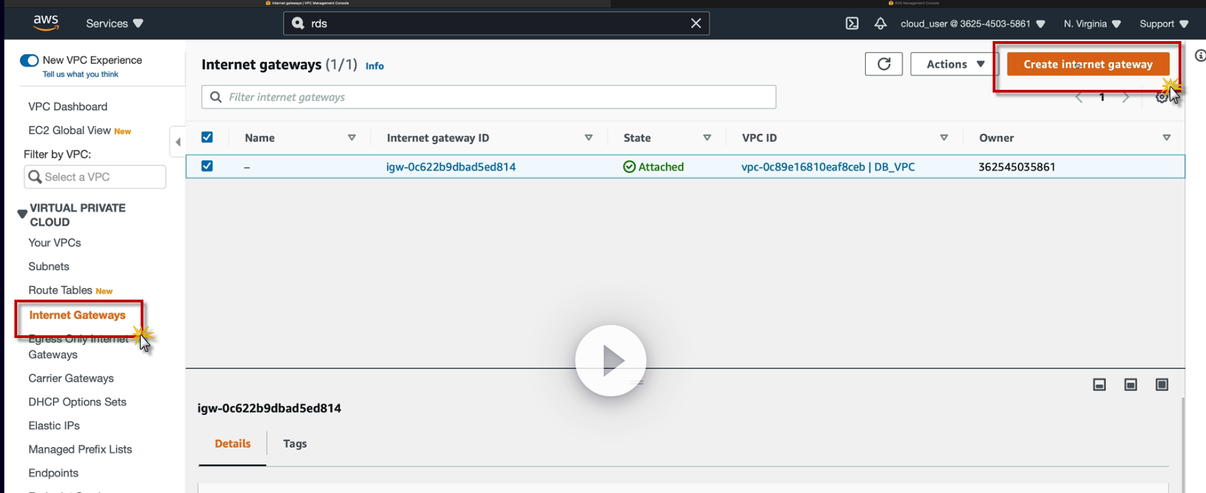The height and width of the screenshot is (493, 1206).
Task: Set details pane to full size icon
Action: pyautogui.click(x=1162, y=385)
